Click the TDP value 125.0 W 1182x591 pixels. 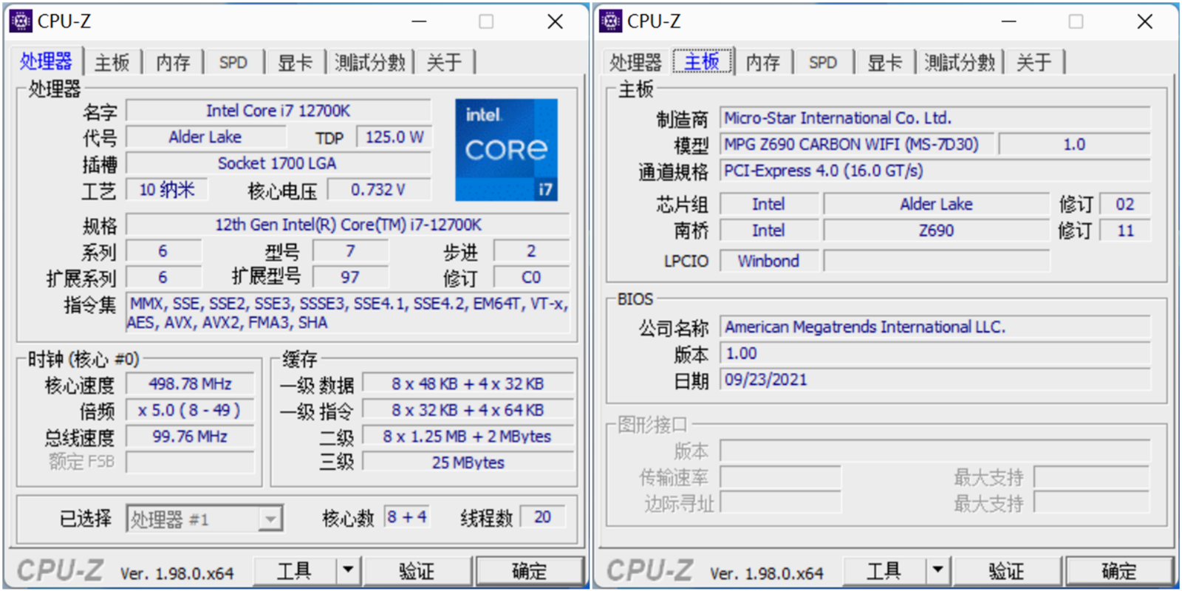[394, 137]
